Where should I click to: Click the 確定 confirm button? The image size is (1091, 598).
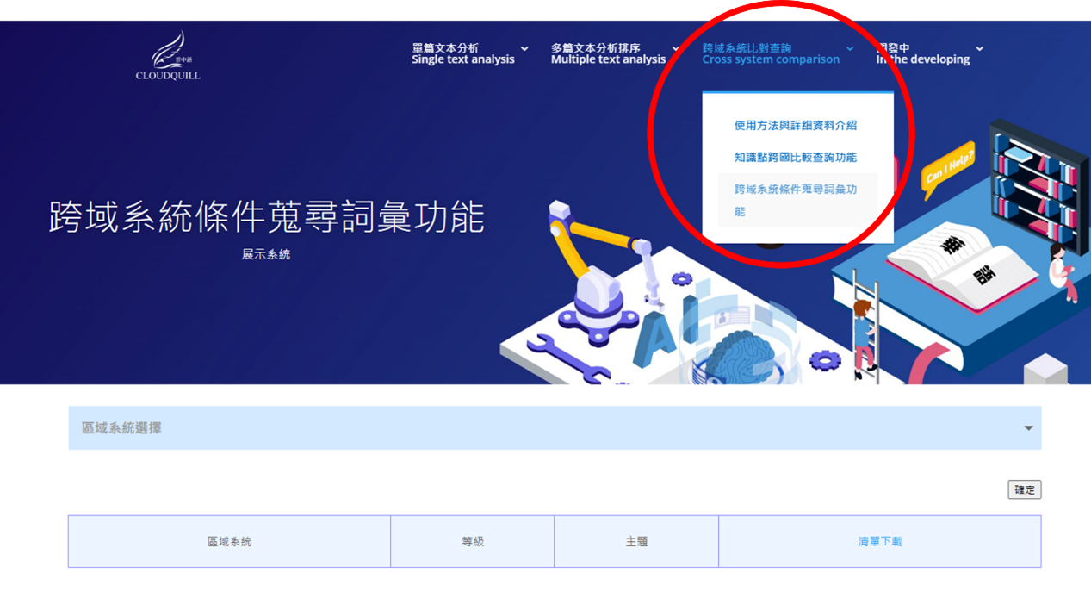coord(1025,489)
